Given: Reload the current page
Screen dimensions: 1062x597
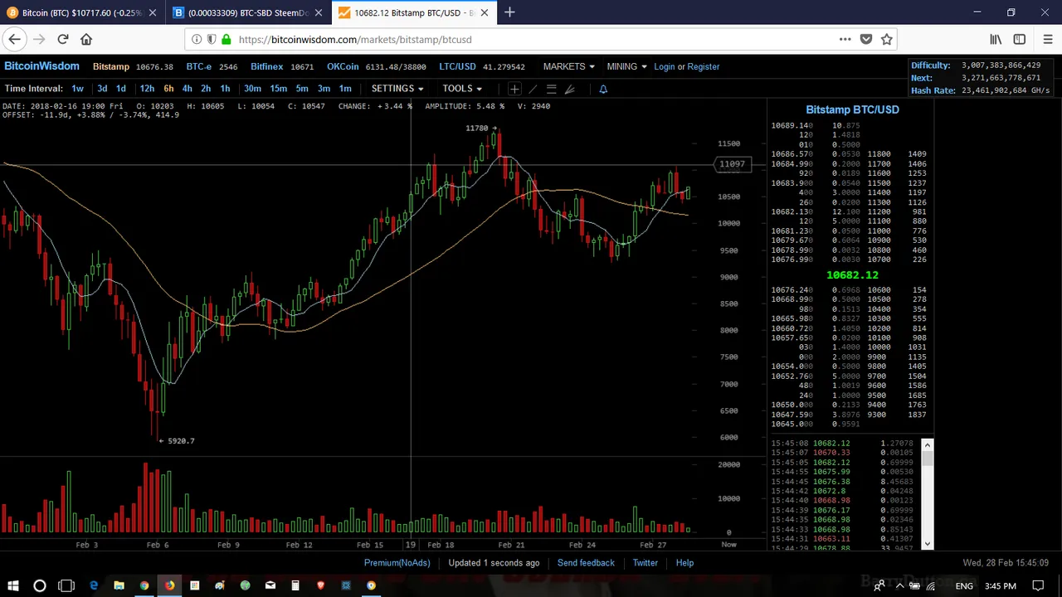Looking at the screenshot, I should 63,39.
